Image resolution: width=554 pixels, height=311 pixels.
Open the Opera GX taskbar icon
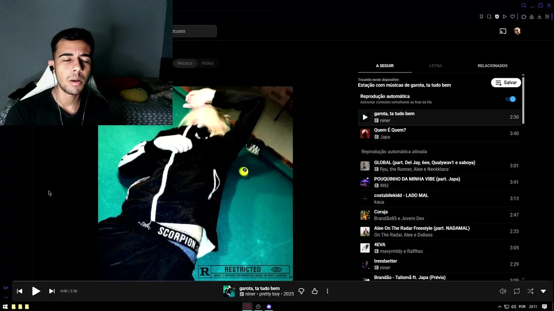coord(248,307)
